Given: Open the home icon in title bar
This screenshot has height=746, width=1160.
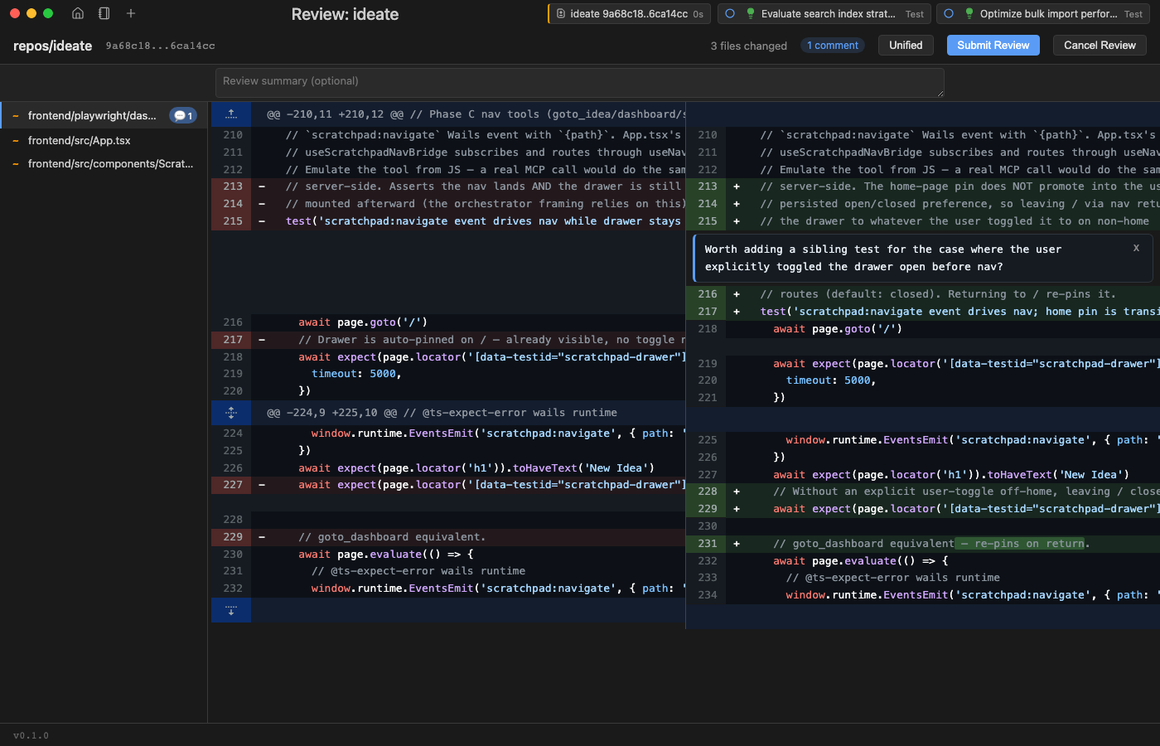Looking at the screenshot, I should (78, 13).
